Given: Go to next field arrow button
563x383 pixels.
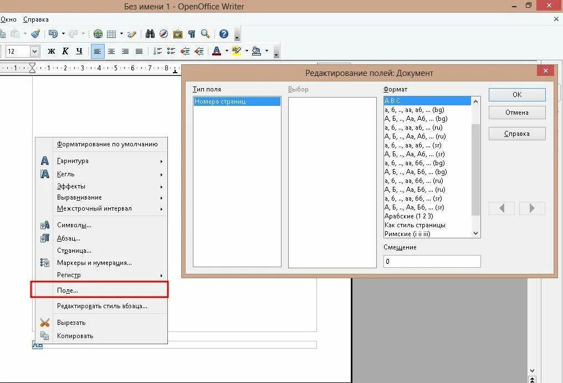Looking at the screenshot, I should click(532, 208).
